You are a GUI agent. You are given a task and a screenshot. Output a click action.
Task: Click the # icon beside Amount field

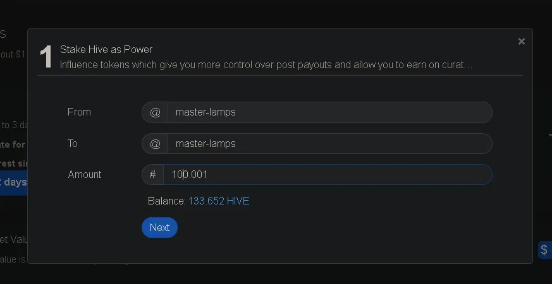coord(152,175)
